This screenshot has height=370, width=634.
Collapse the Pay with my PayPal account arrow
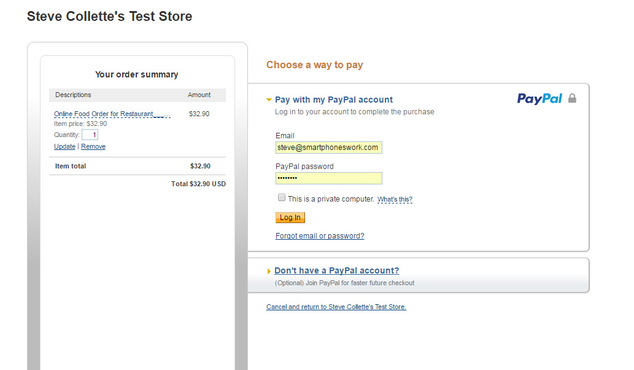269,100
